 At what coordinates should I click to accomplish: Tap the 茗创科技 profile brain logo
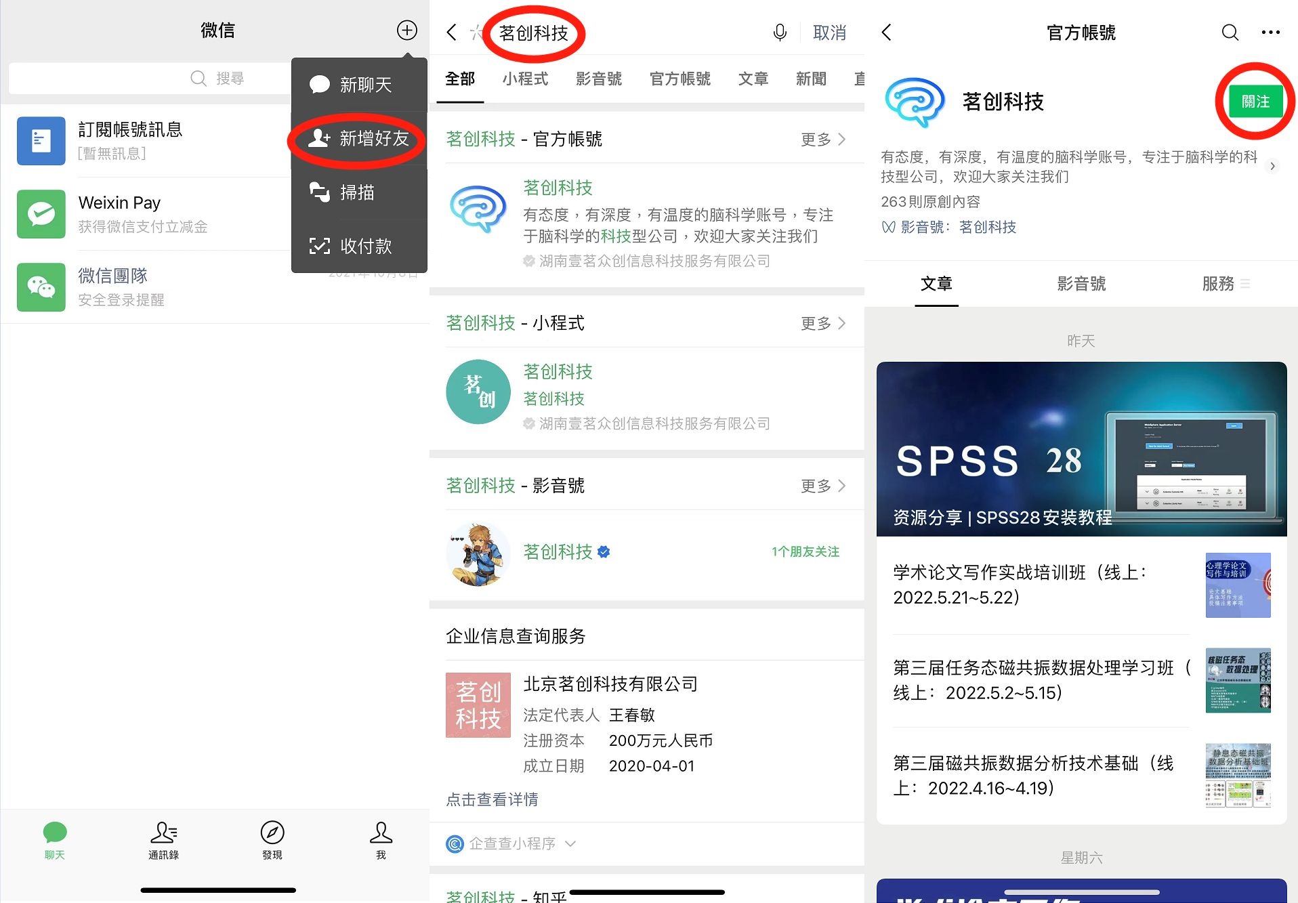point(915,102)
